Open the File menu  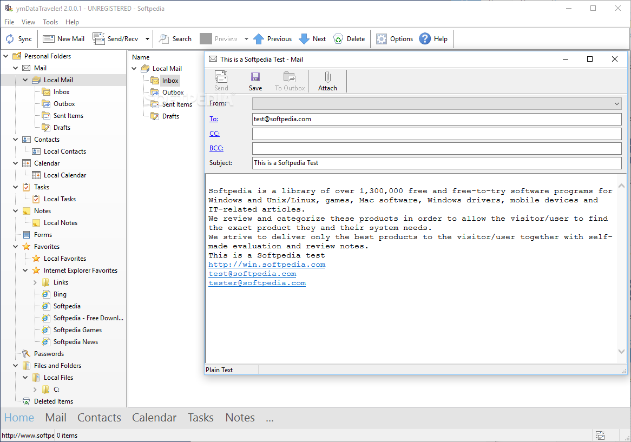pos(9,22)
